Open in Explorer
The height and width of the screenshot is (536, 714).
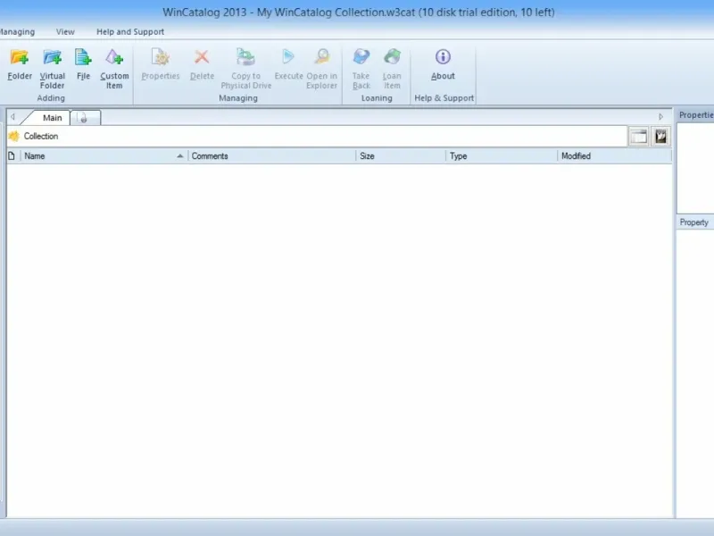[x=321, y=69]
